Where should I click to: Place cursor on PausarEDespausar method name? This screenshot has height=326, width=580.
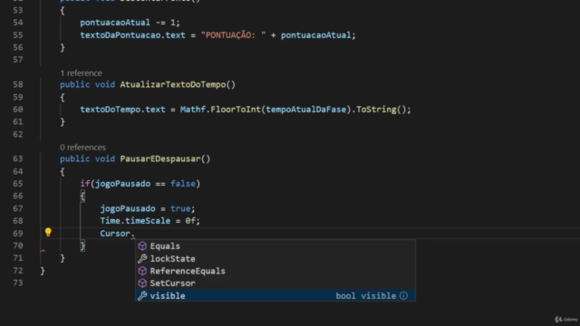[x=160, y=159]
